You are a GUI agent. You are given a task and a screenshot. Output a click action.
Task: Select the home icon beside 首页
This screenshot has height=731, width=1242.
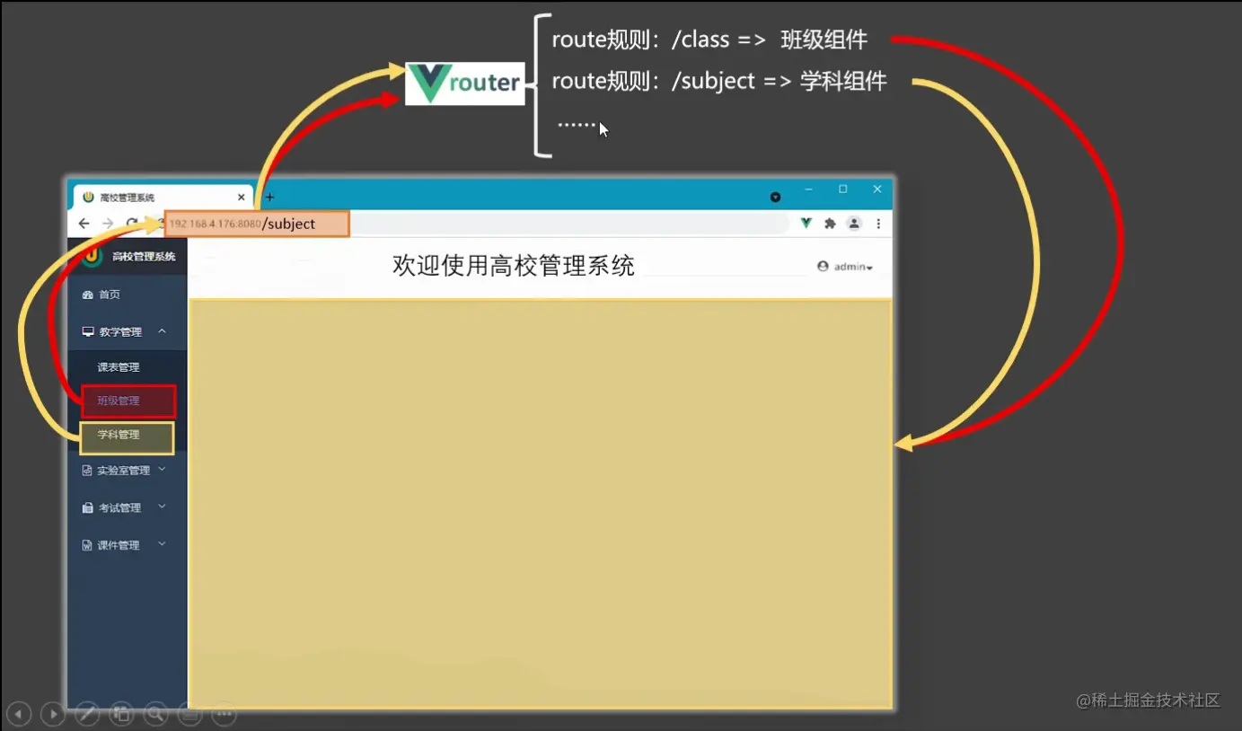click(x=87, y=294)
